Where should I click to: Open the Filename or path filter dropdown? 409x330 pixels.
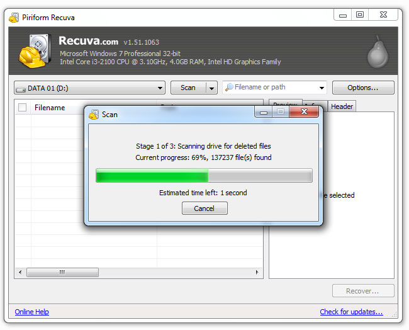(x=322, y=88)
